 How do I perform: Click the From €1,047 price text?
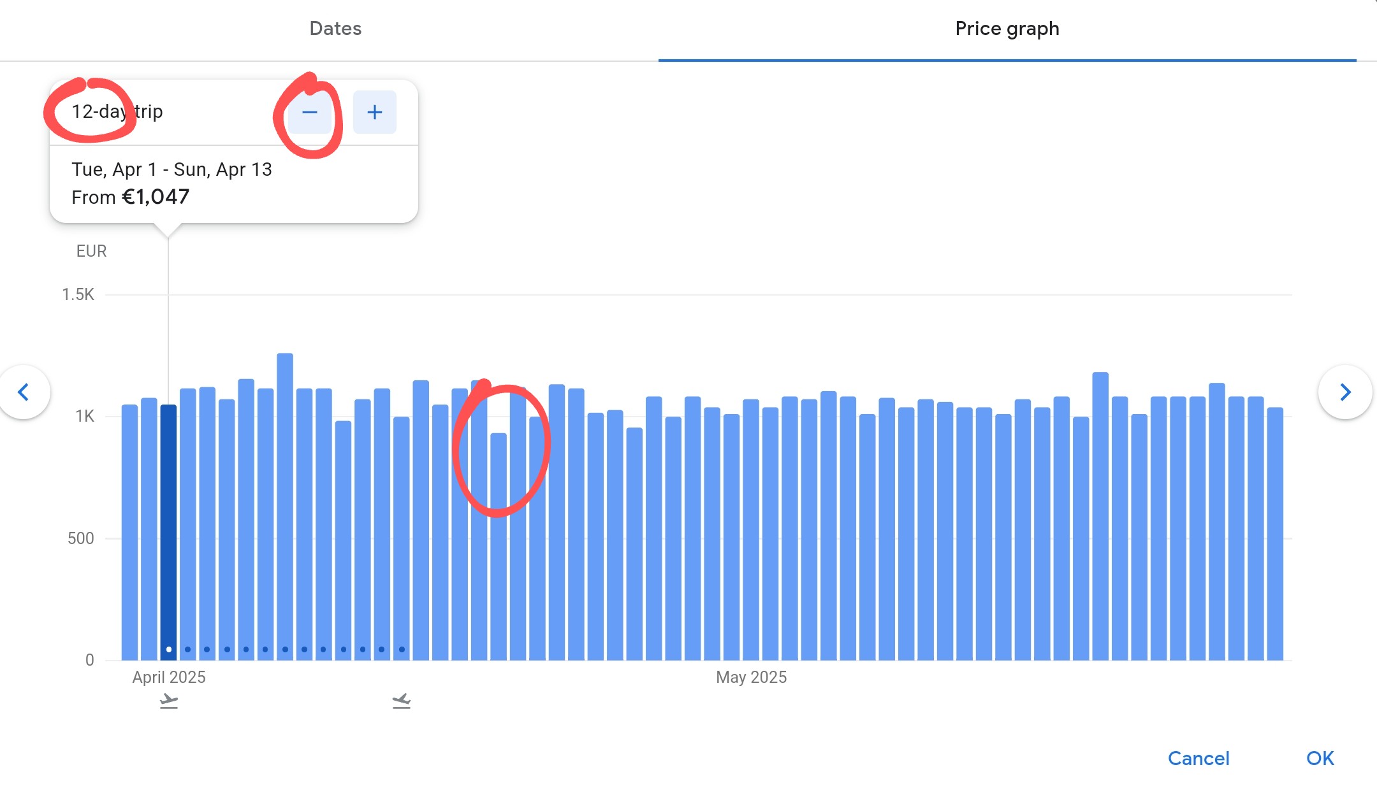coord(130,197)
